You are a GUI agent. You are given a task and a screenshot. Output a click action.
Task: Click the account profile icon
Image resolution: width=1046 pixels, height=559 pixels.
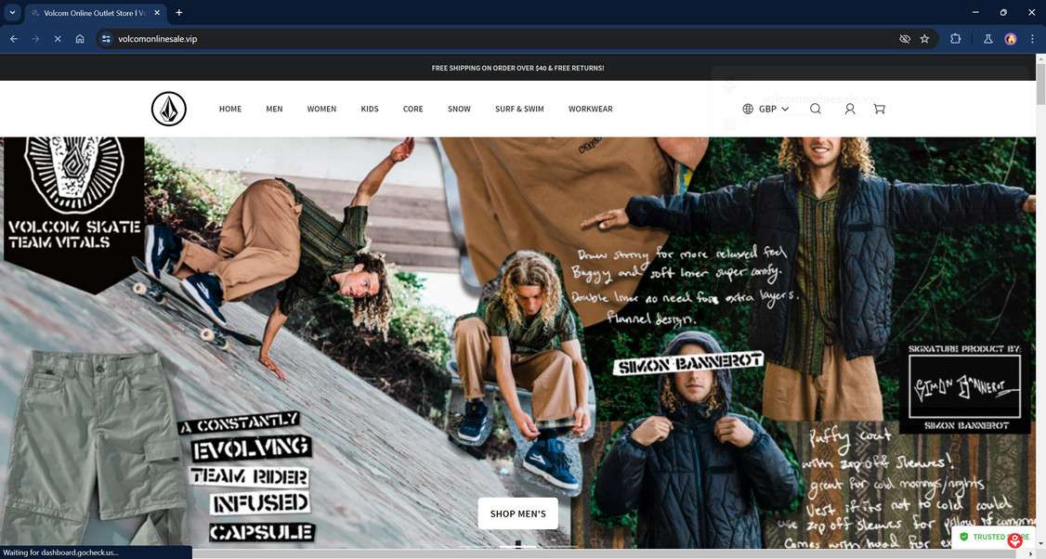pos(849,109)
